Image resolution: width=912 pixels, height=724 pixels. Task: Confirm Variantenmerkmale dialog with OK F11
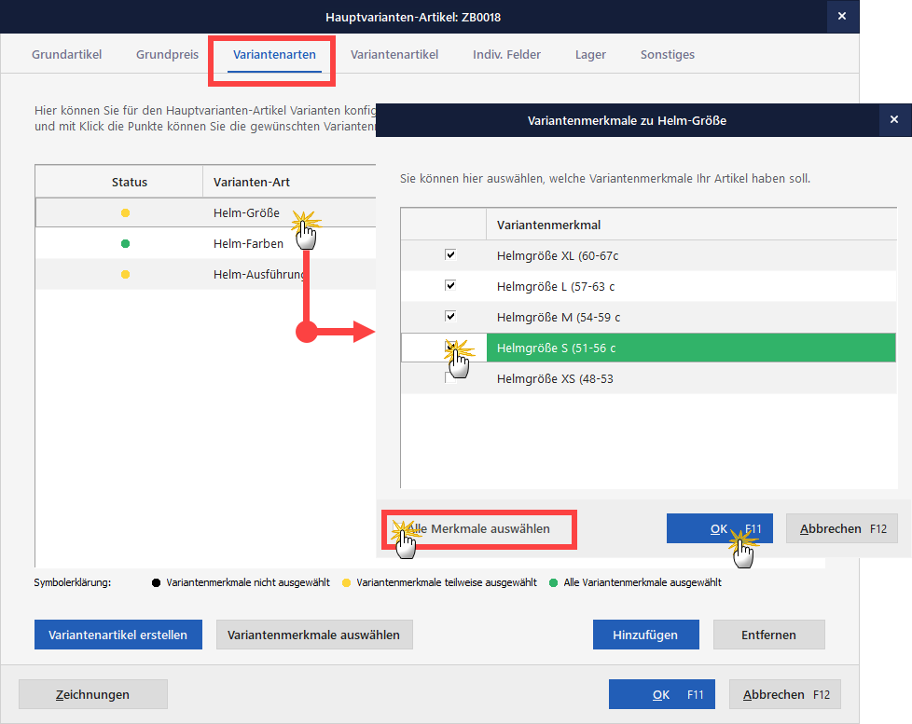click(720, 528)
